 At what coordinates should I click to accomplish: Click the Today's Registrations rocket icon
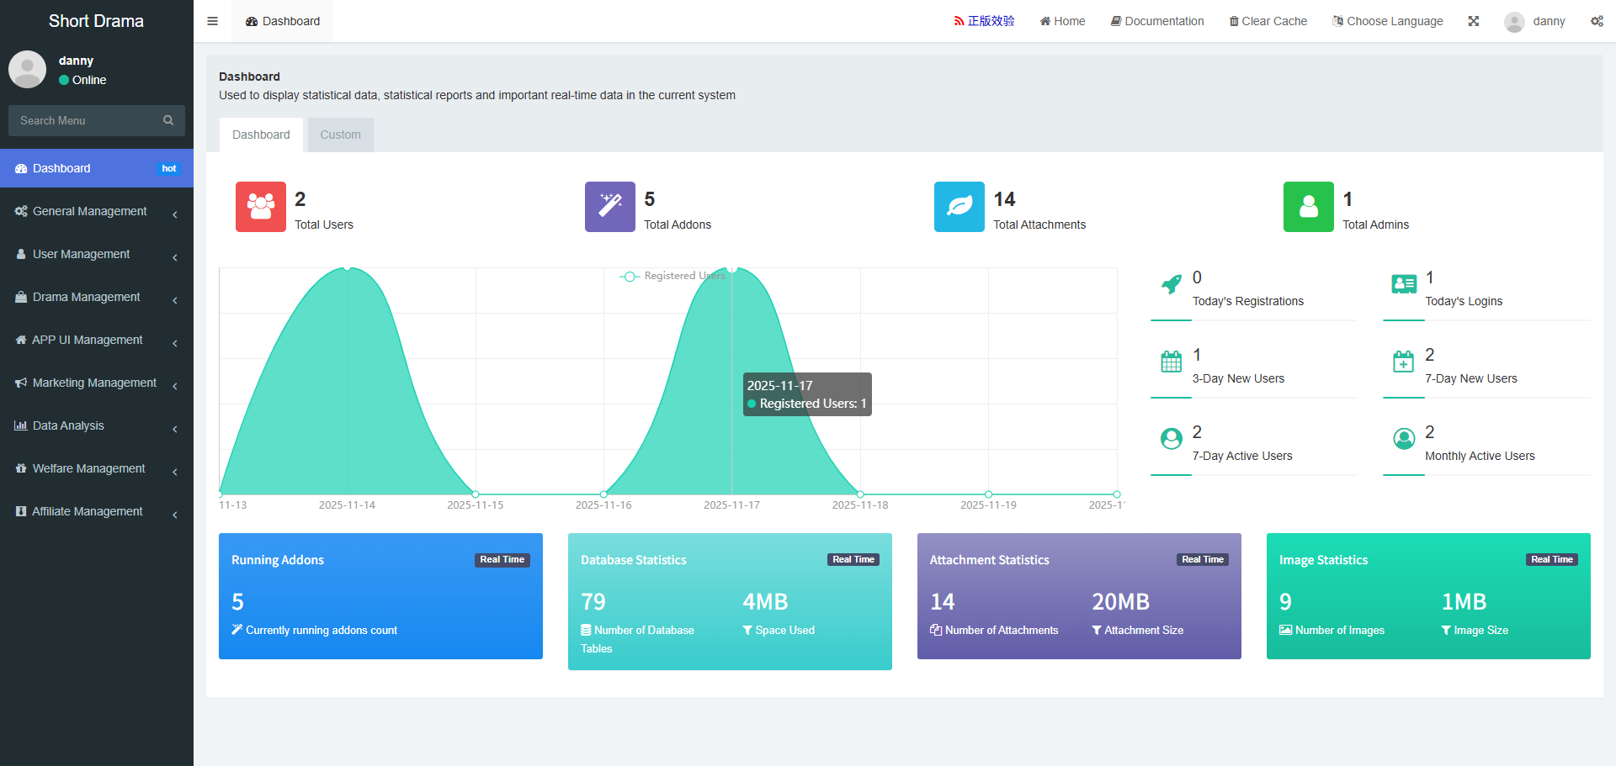coord(1171,285)
